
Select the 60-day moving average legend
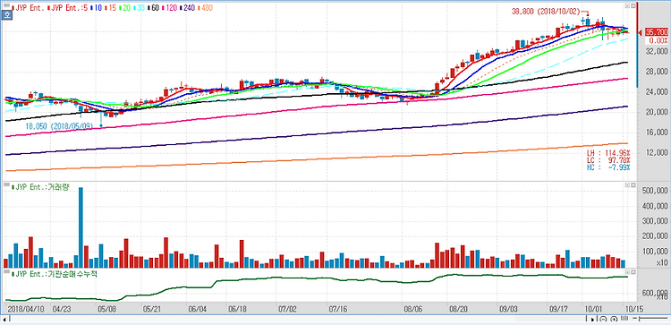154,8
